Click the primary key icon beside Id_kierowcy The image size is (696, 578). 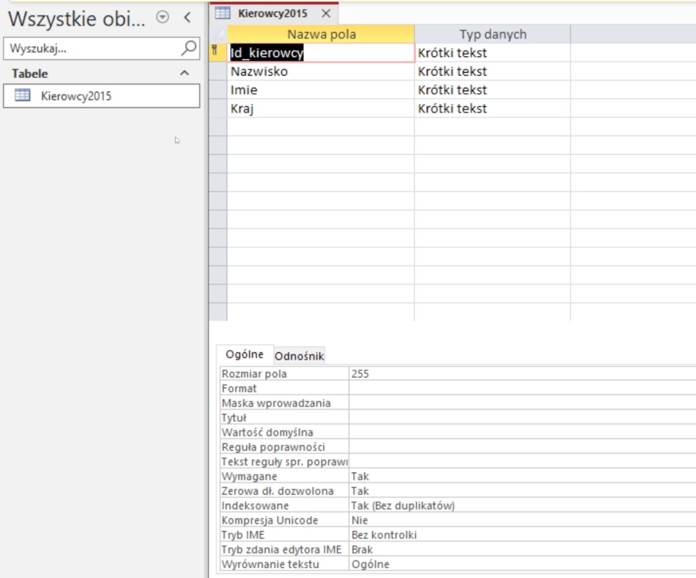pyautogui.click(x=215, y=52)
